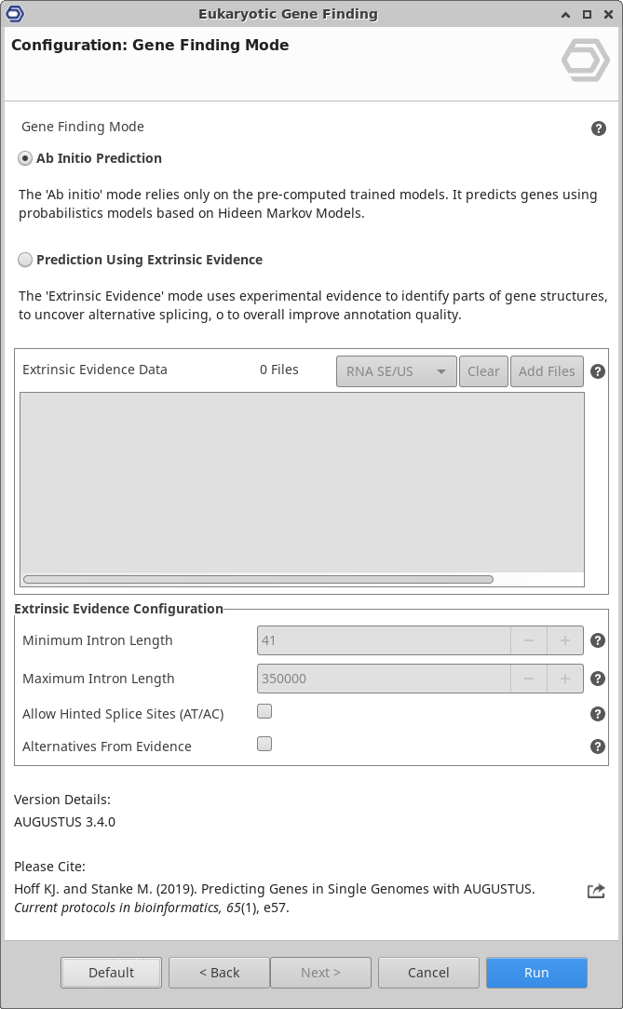623x1009 pixels.
Task: Click the application logo in title bar
Action: pos(14,14)
